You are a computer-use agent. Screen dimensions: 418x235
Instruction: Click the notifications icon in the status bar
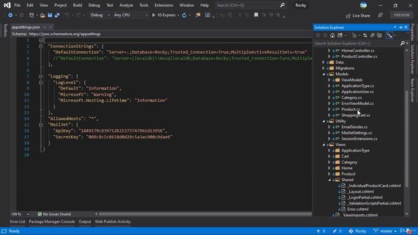click(x=409, y=231)
